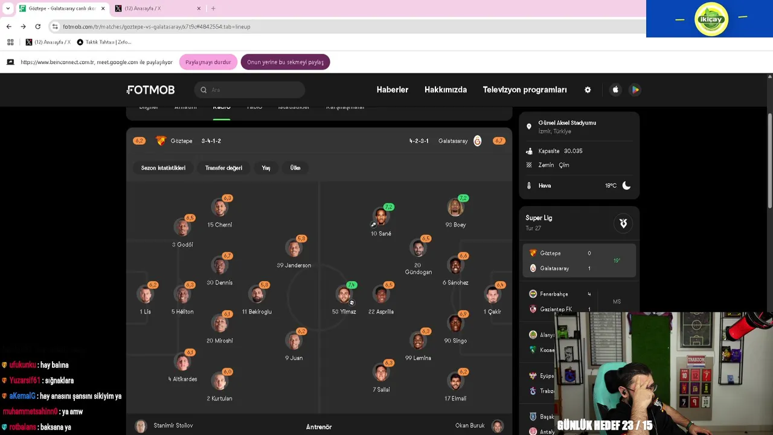Open player 17 Elmali
The image size is (773, 435).
pos(455,385)
